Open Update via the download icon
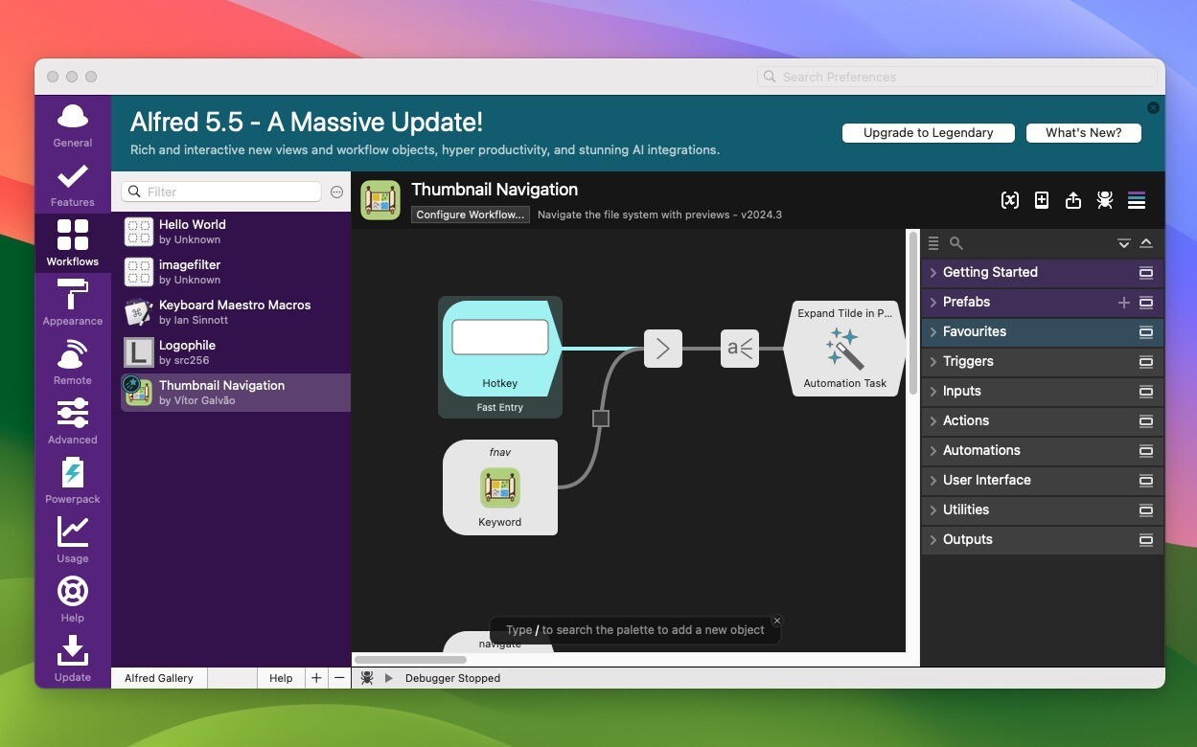Screen dimensions: 1197x747 72,658
